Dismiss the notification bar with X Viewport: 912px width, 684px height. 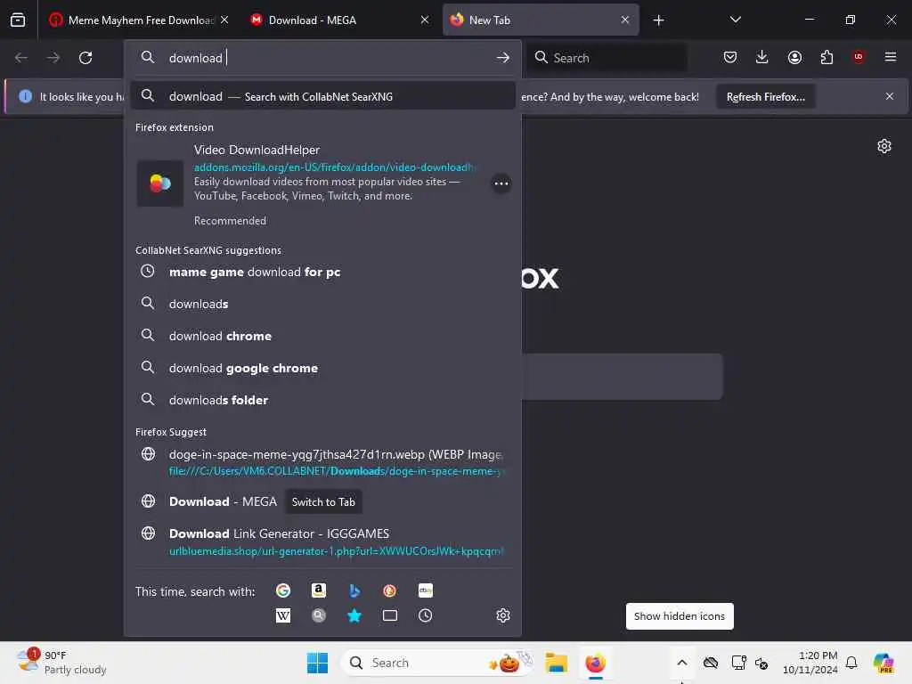pyautogui.click(x=890, y=96)
